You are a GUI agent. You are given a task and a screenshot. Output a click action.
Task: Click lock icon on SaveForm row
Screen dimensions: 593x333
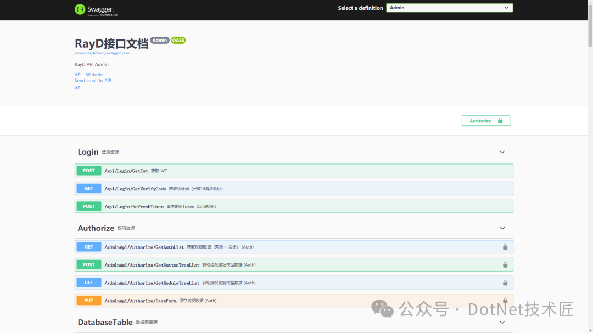coord(505,301)
